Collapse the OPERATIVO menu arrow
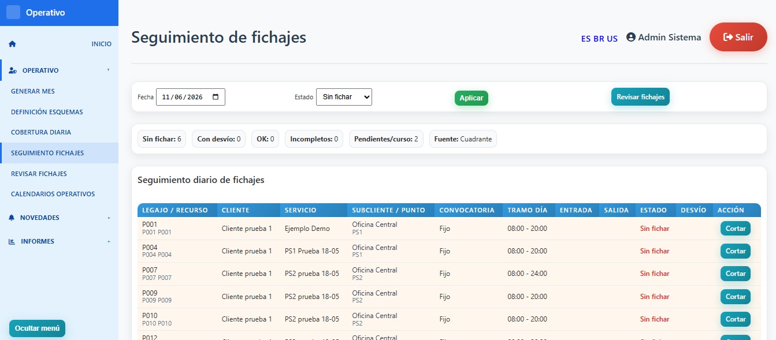Viewport: 776px width, 340px height. (108, 70)
